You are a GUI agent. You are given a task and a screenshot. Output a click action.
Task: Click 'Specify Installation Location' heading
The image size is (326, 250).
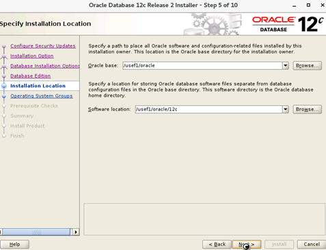click(x=45, y=24)
